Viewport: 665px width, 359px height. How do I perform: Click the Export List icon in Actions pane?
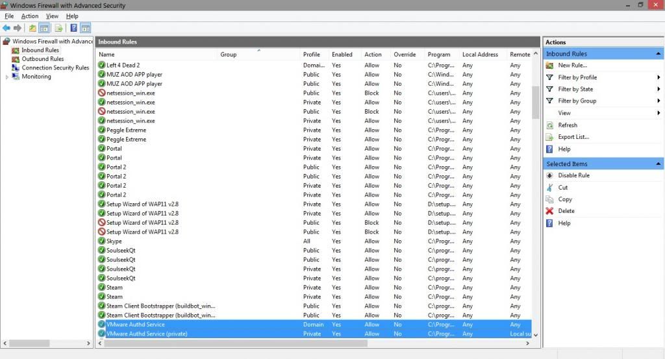click(549, 137)
